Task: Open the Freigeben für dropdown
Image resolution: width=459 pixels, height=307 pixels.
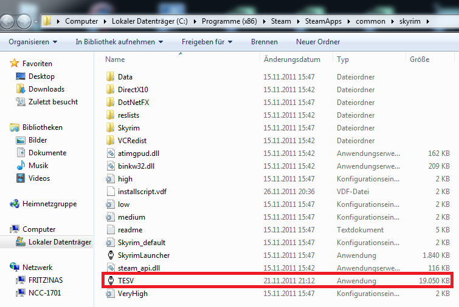Action: pyautogui.click(x=207, y=42)
